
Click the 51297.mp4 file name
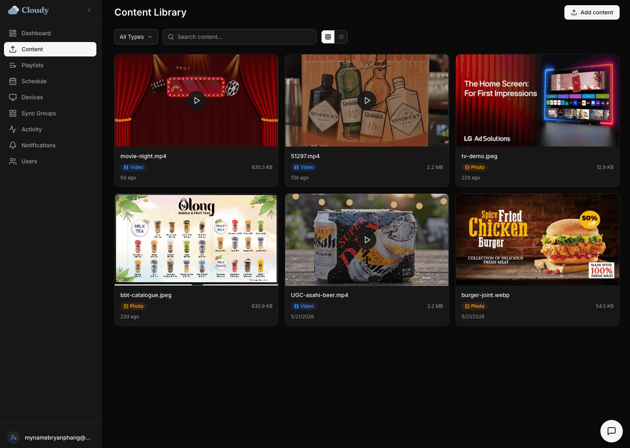click(305, 156)
